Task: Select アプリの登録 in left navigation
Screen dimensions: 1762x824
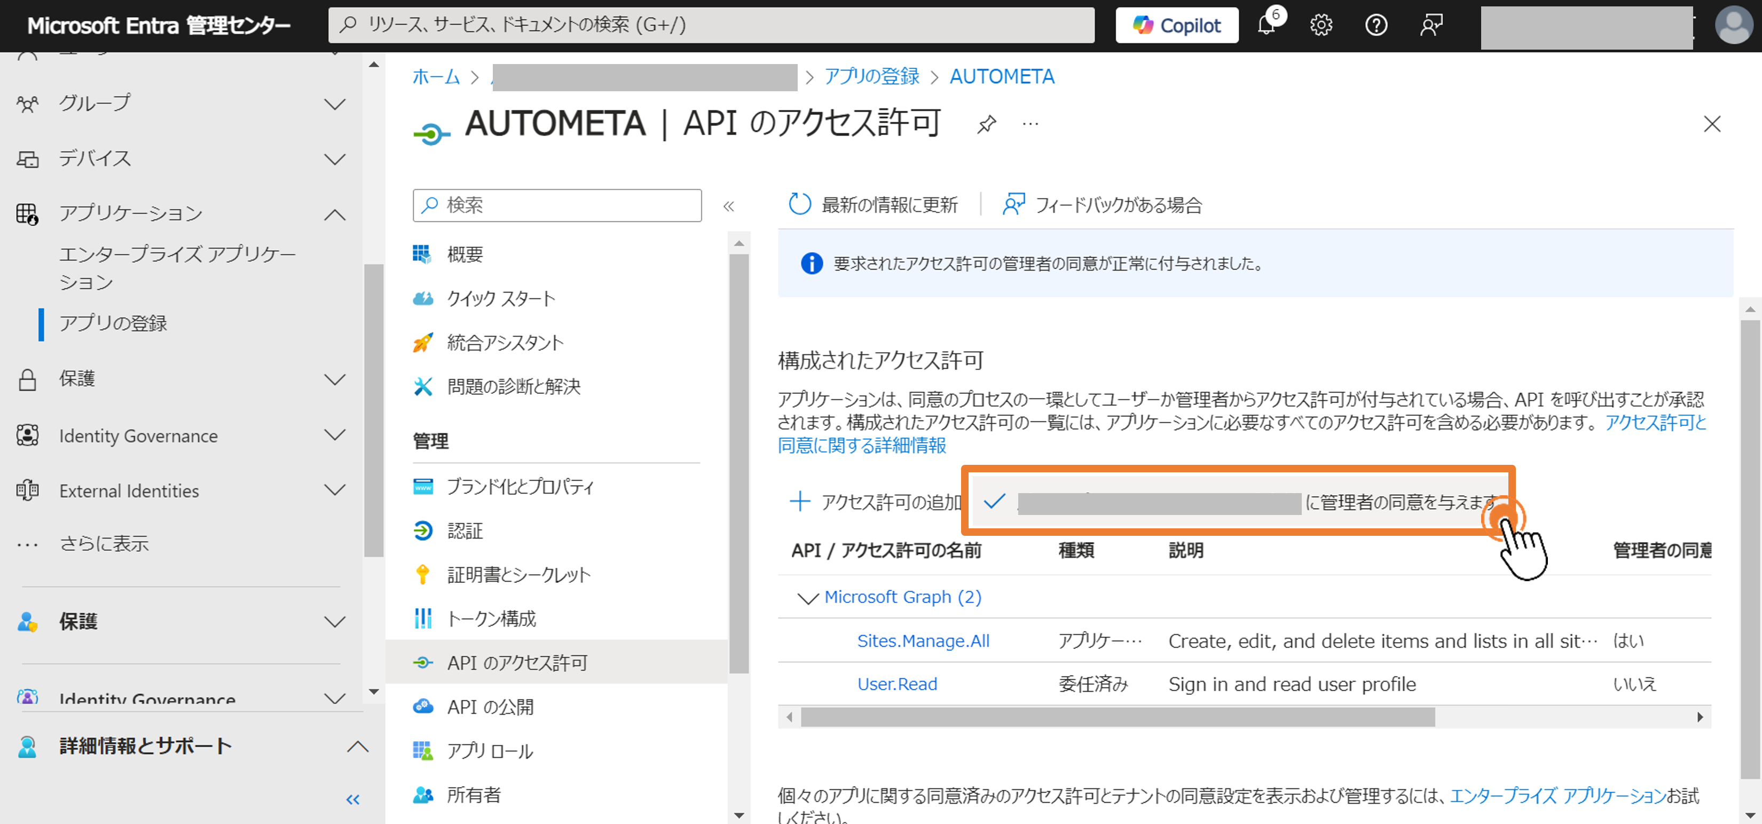Action: point(113,323)
